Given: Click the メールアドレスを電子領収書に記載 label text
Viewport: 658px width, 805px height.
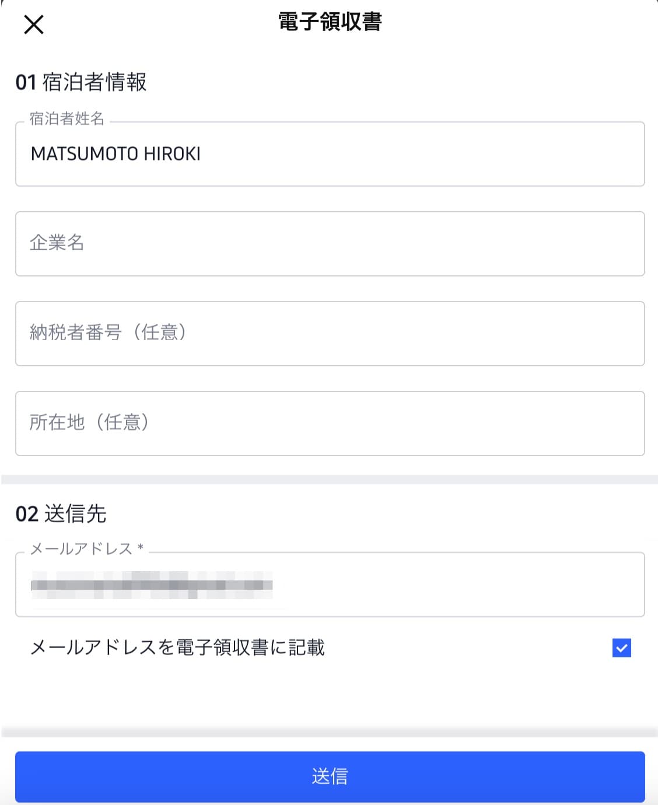Looking at the screenshot, I should coord(177,647).
